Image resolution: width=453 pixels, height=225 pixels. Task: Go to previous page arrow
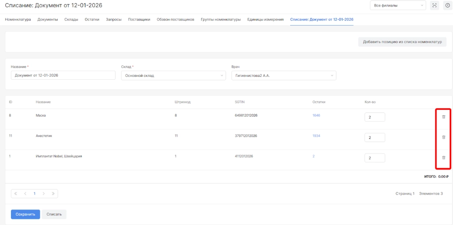click(x=25, y=194)
